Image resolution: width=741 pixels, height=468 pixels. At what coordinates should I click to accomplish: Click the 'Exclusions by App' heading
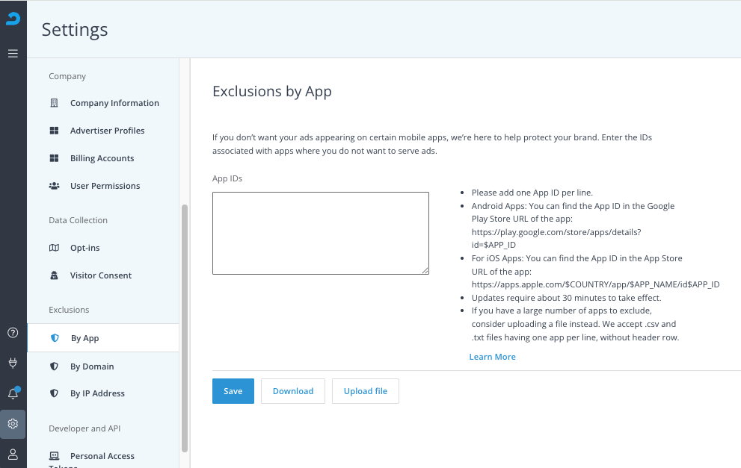[272, 92]
